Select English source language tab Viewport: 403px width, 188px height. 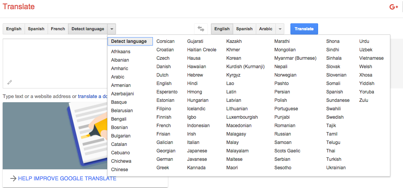tap(14, 29)
